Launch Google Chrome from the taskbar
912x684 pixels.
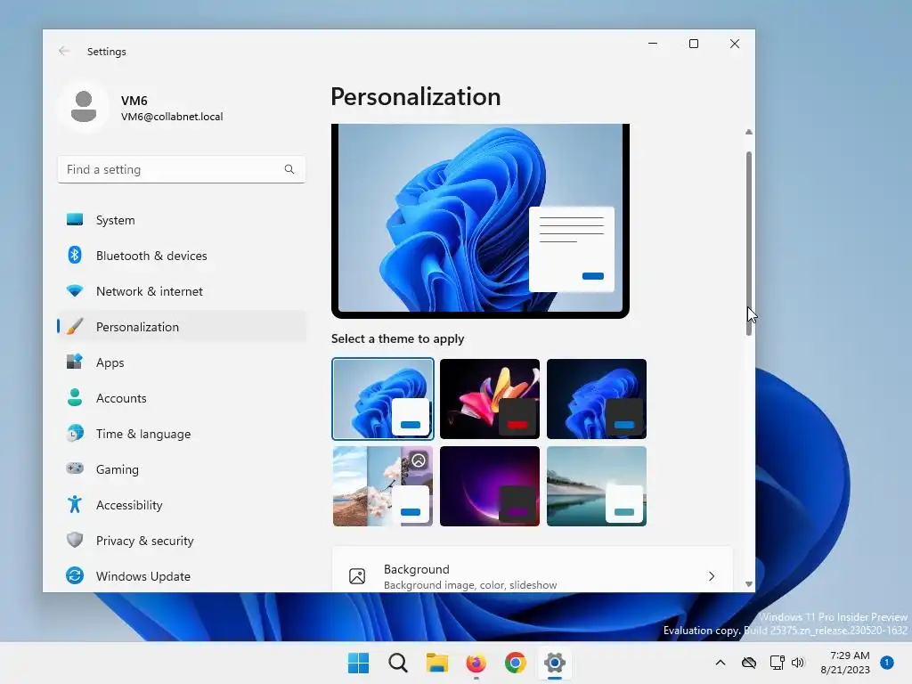516,663
